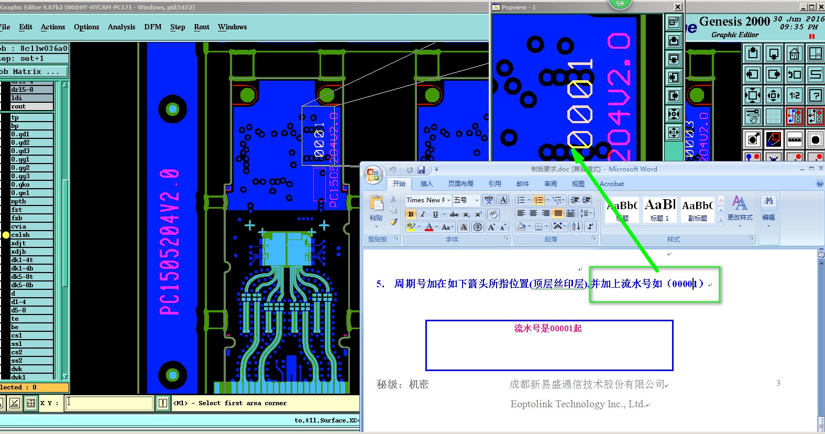Open the highlight color dropdown arrow
The width and height of the screenshot is (825, 434).
tap(419, 227)
